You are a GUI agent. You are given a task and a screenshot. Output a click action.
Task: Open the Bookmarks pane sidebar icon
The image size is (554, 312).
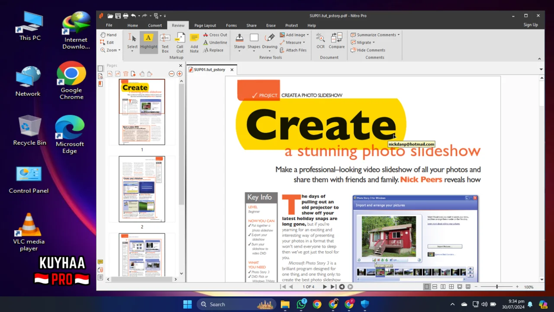100,84
